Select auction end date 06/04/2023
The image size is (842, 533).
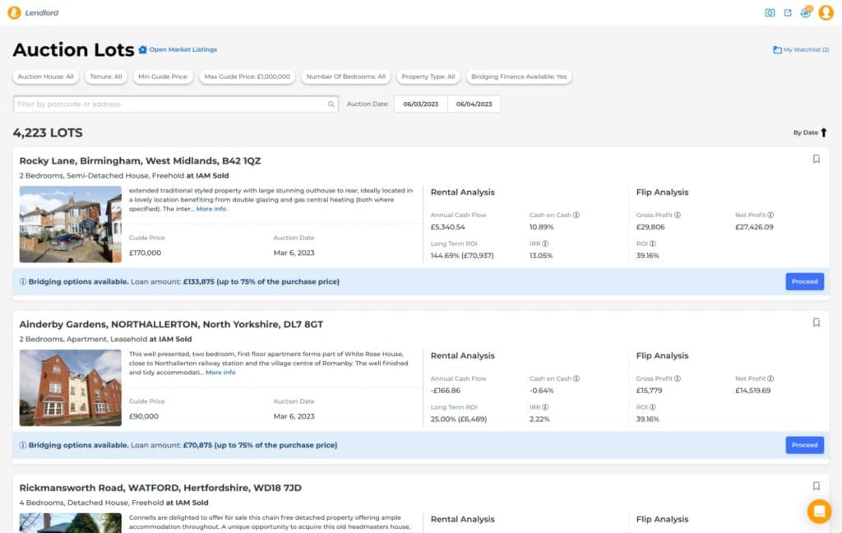click(x=474, y=104)
